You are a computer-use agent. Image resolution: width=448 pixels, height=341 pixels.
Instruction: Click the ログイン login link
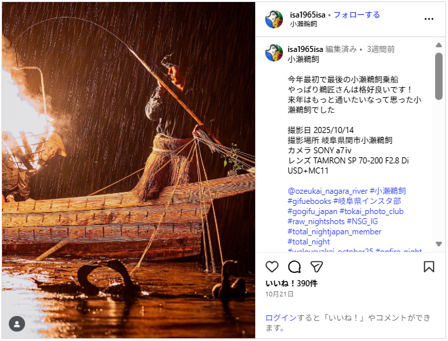pyautogui.click(x=281, y=317)
